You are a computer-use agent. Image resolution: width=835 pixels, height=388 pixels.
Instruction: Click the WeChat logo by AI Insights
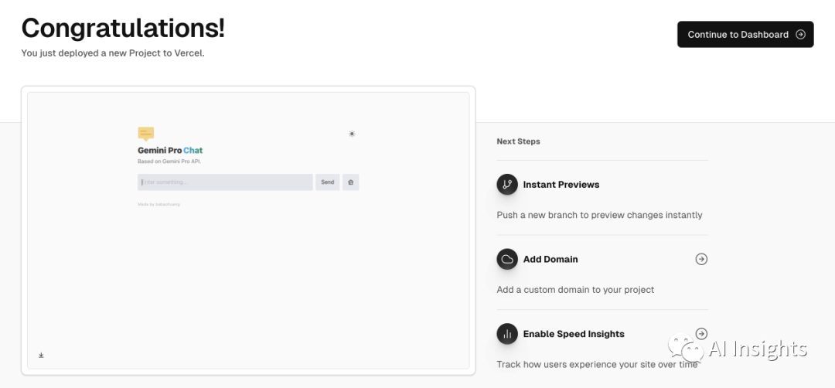pyautogui.click(x=685, y=348)
